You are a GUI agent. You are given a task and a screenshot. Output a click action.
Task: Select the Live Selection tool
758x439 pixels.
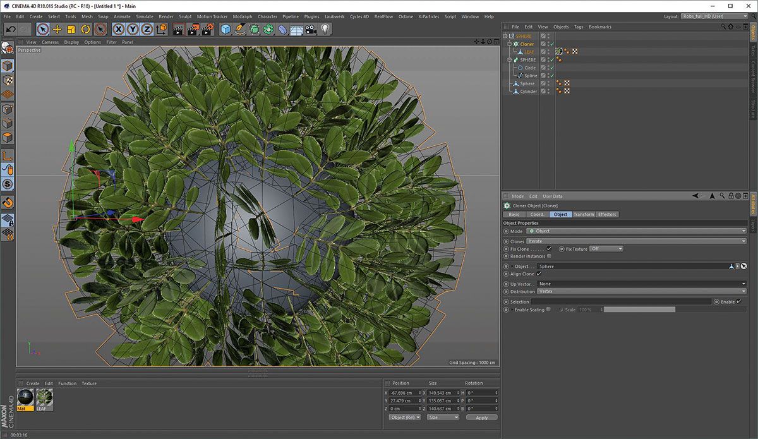[x=42, y=29]
